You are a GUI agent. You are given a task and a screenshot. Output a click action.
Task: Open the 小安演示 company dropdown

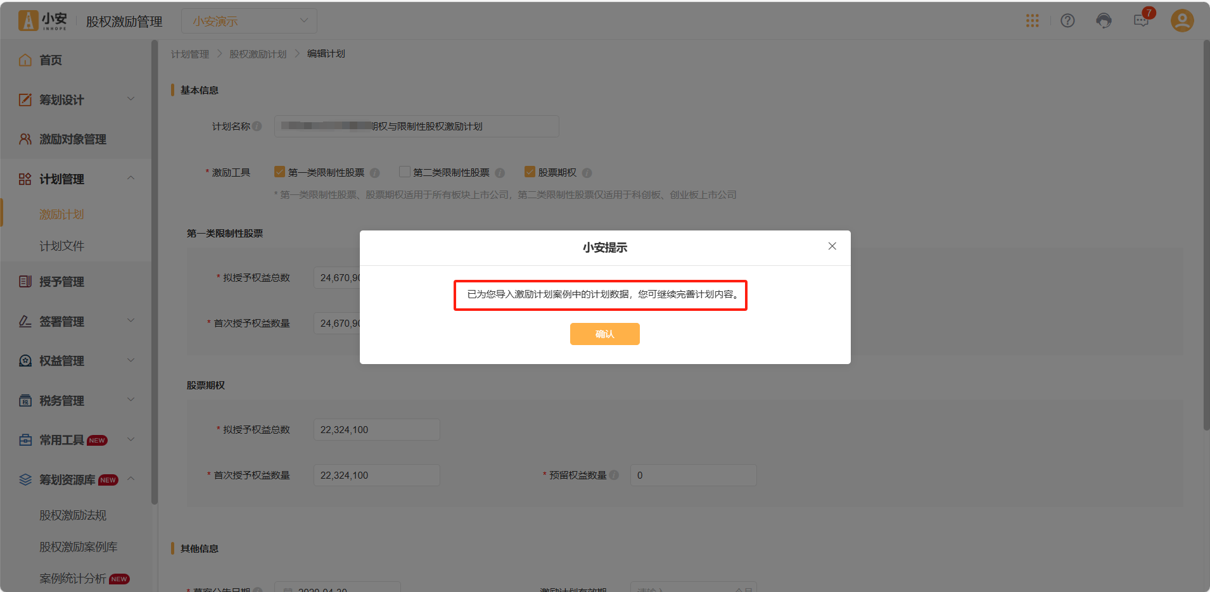pyautogui.click(x=250, y=21)
